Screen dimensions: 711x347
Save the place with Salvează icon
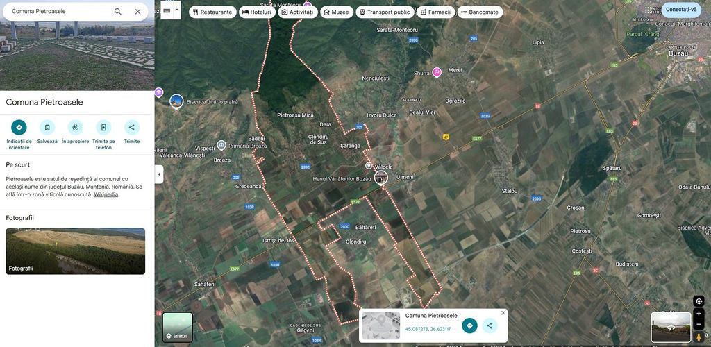[47, 128]
